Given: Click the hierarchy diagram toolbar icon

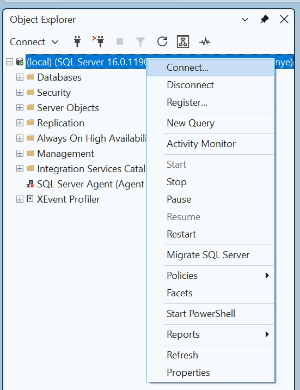Looking at the screenshot, I should 183,41.
